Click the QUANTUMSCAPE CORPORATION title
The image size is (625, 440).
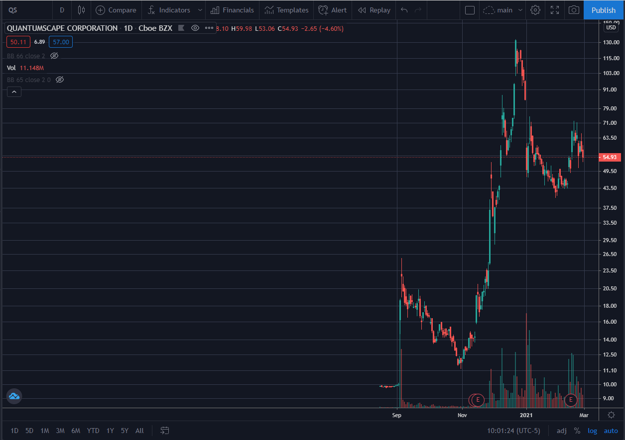pyautogui.click(x=62, y=28)
